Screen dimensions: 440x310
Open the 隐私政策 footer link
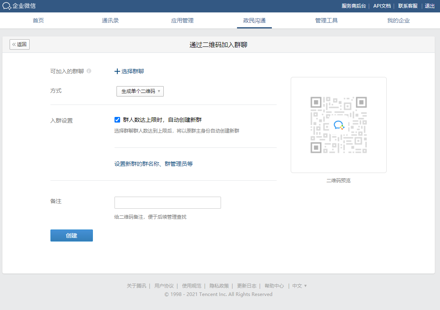coord(219,286)
